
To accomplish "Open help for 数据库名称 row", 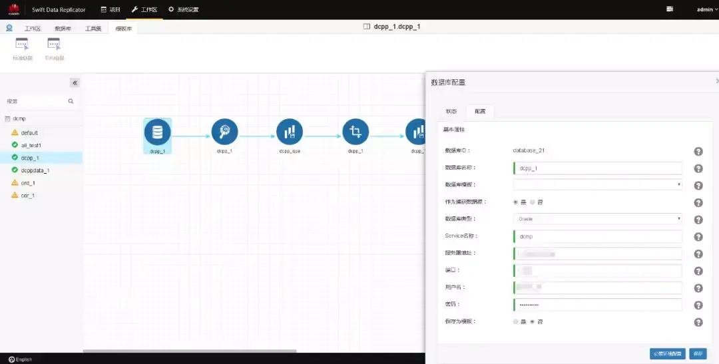I will 698,169.
